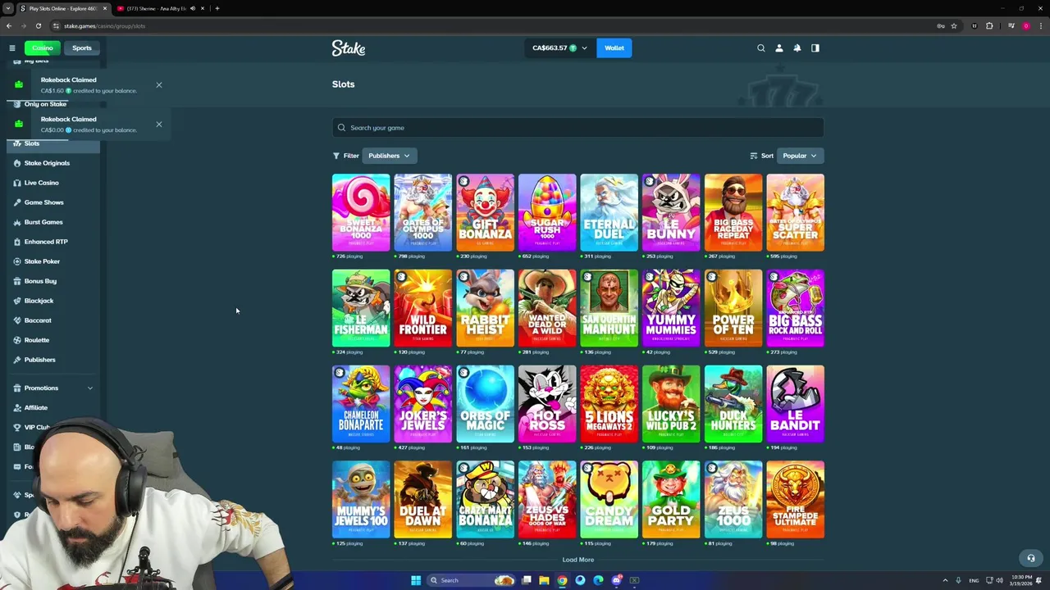The width and height of the screenshot is (1050, 590).
Task: Open the Popular sort dropdown
Action: (x=799, y=156)
